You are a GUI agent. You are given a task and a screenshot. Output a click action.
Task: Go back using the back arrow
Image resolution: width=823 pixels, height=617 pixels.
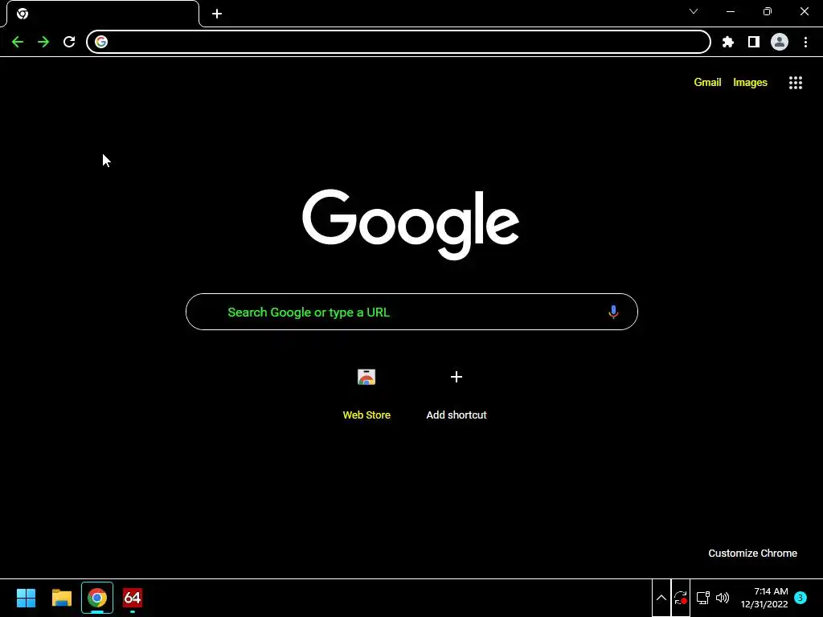18,42
